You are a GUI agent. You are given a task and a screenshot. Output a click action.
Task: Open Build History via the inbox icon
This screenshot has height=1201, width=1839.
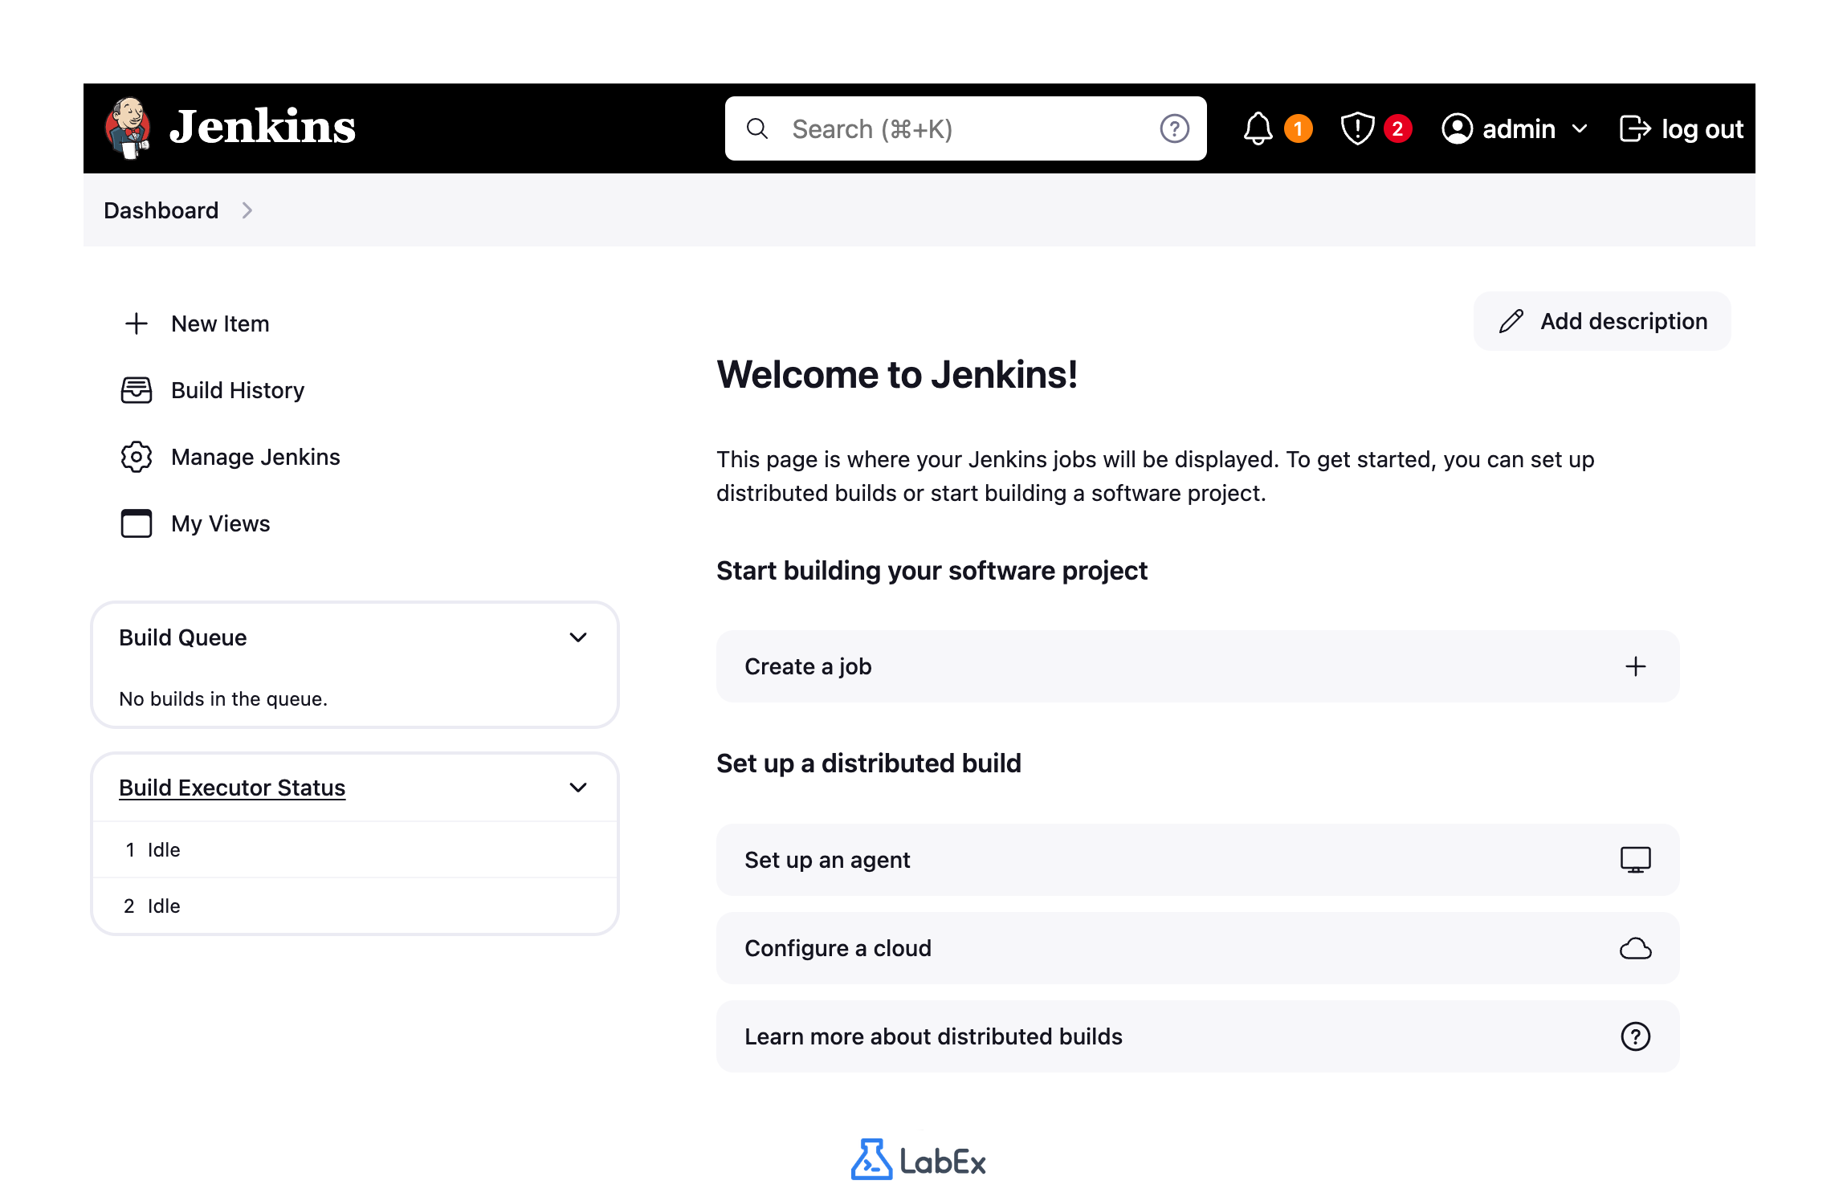pyautogui.click(x=136, y=390)
